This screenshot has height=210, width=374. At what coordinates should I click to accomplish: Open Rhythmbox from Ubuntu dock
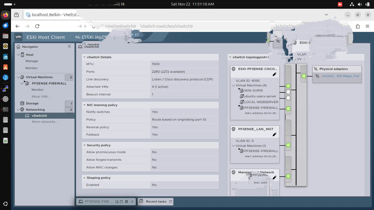(5, 46)
